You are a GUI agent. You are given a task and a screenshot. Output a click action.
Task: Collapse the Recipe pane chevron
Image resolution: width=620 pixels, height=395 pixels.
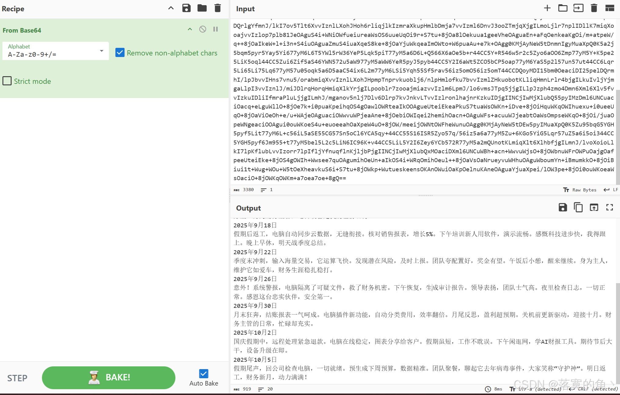(x=171, y=8)
